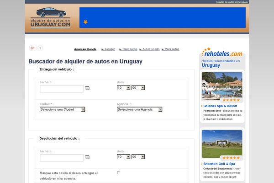Click the +1 count bubble showing 2
The image size is (274, 183).
[40, 48]
